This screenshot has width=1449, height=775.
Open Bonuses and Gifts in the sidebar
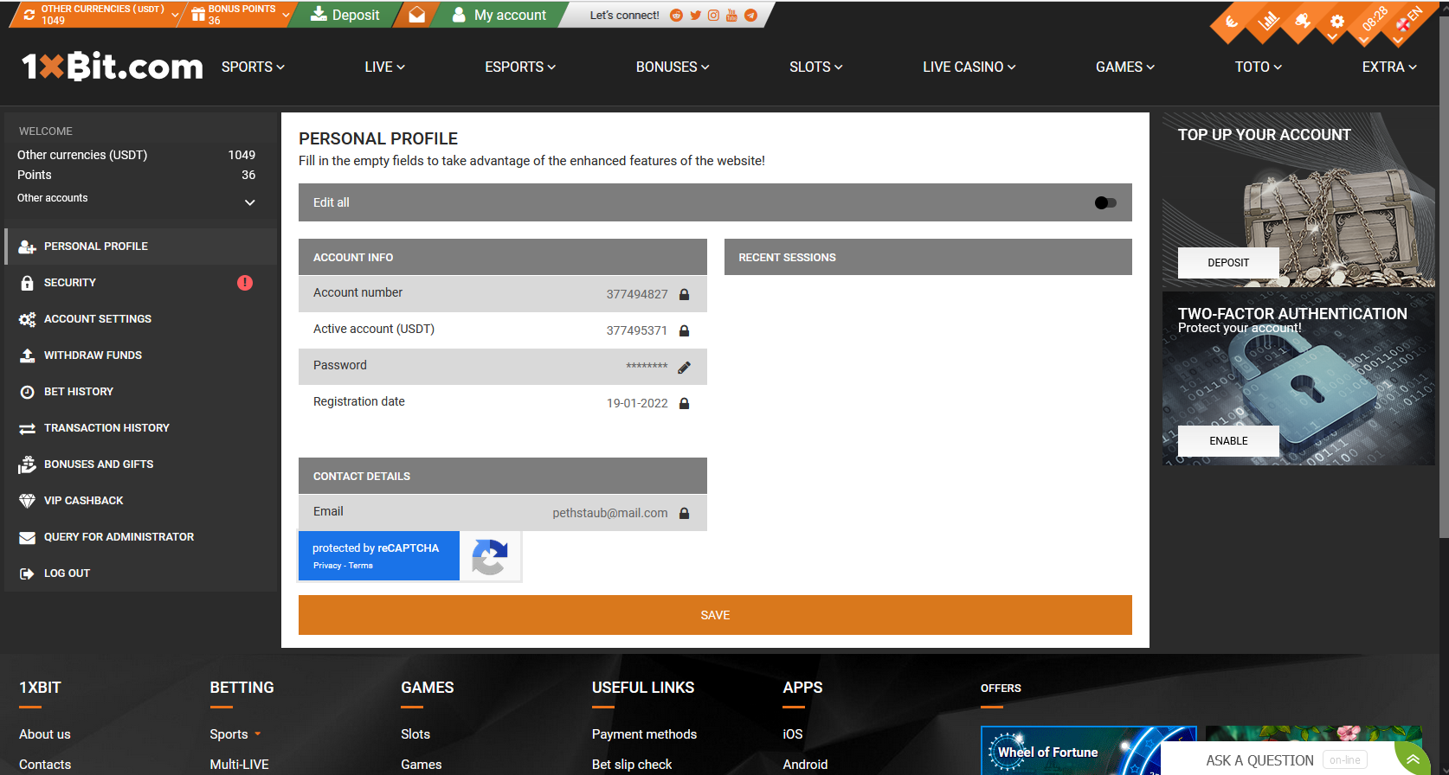(140, 464)
